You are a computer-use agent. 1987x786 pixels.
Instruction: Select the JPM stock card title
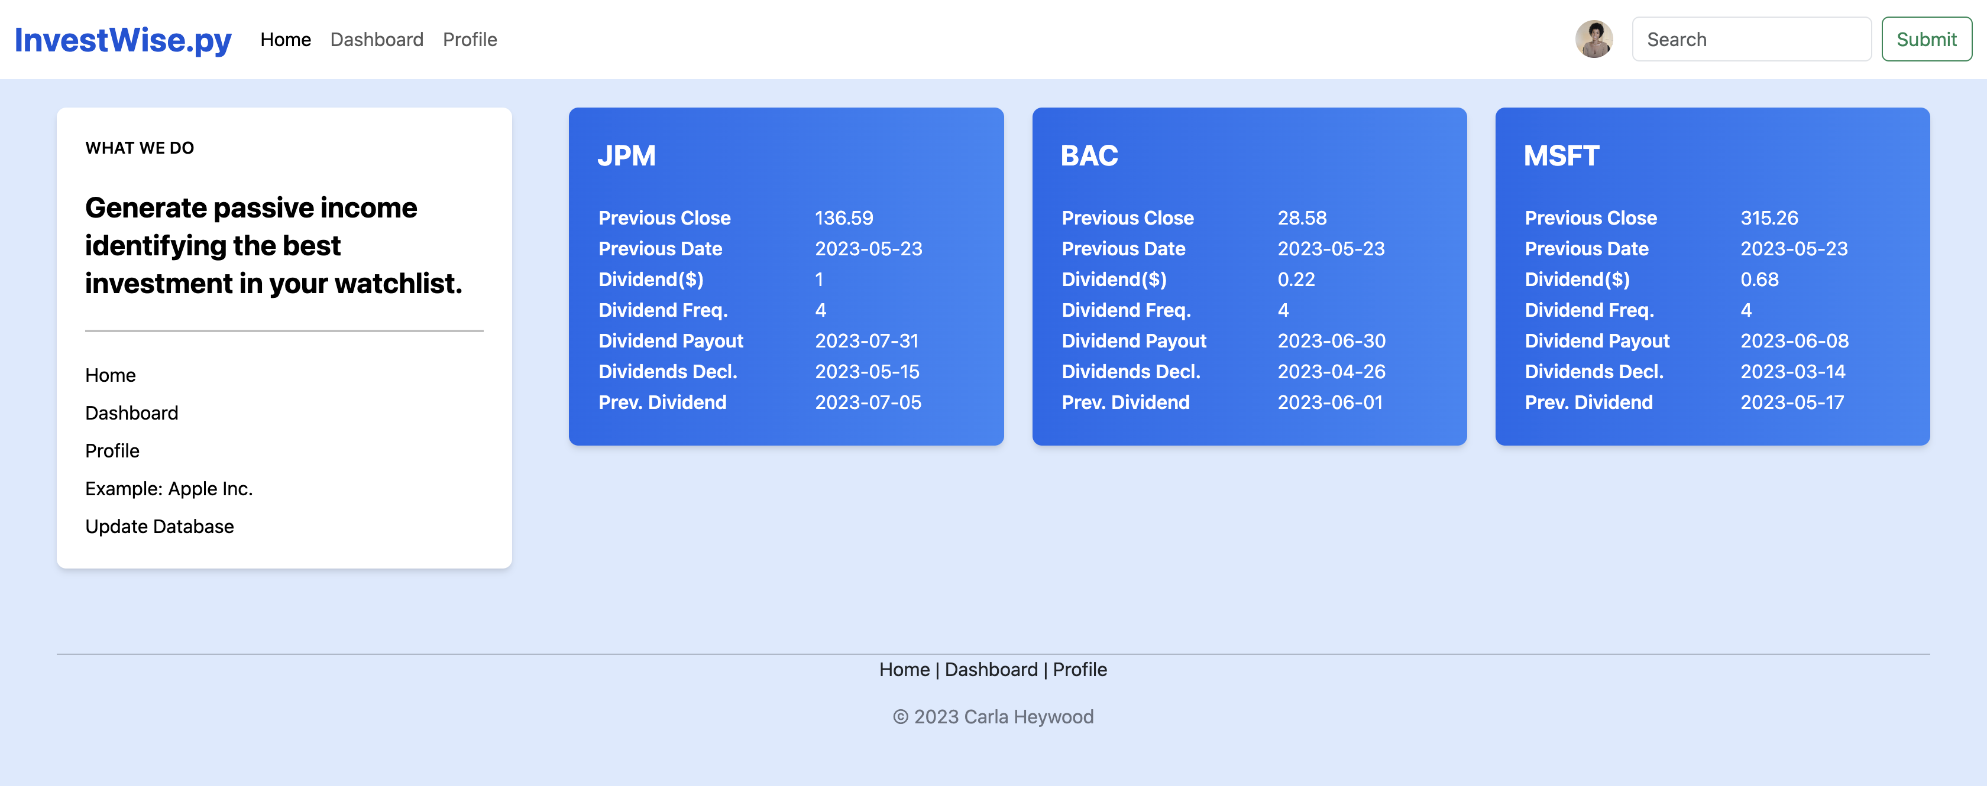[x=626, y=155]
